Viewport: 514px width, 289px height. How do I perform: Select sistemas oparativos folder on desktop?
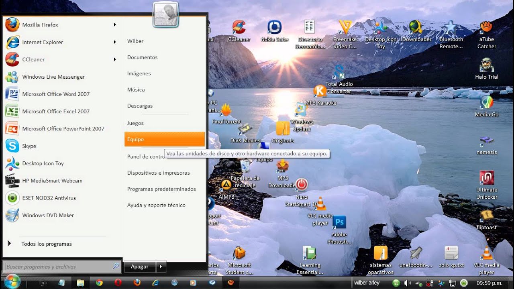(381, 260)
